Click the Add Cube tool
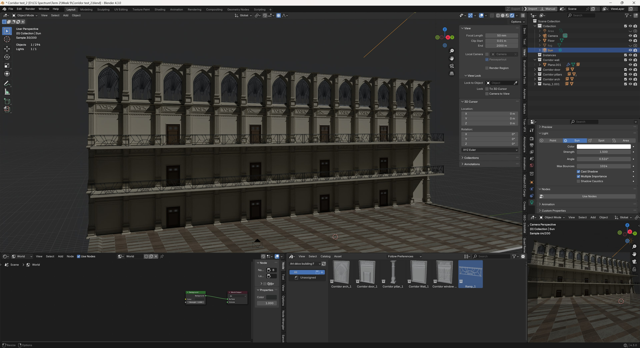 [x=7, y=101]
